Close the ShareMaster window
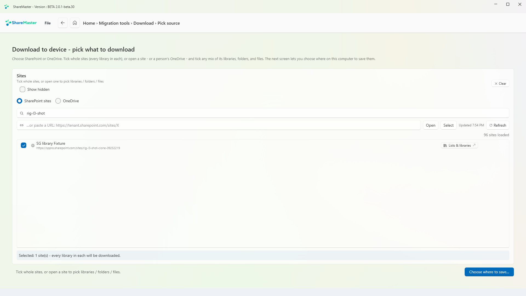This screenshot has height=296, width=526. point(520,4)
